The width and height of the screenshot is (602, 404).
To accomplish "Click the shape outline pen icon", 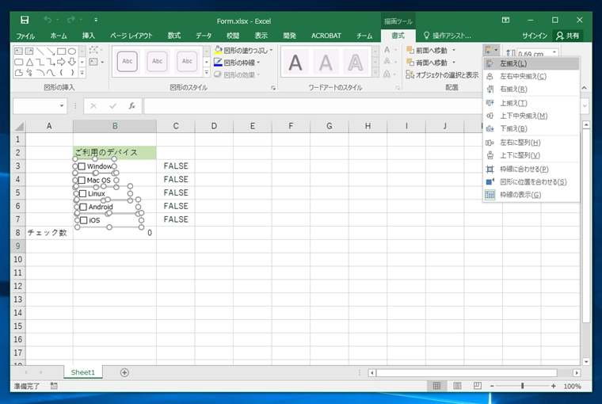I will [x=218, y=63].
